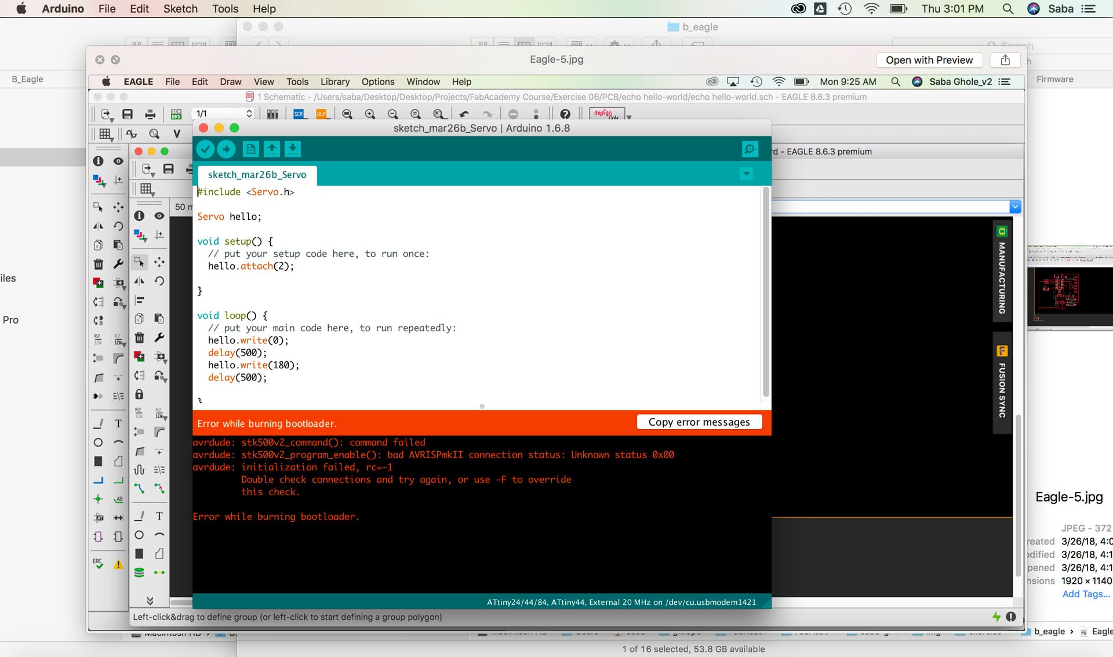Click the Zoom Out magnifier in EAGLE toolbar

coord(392,114)
